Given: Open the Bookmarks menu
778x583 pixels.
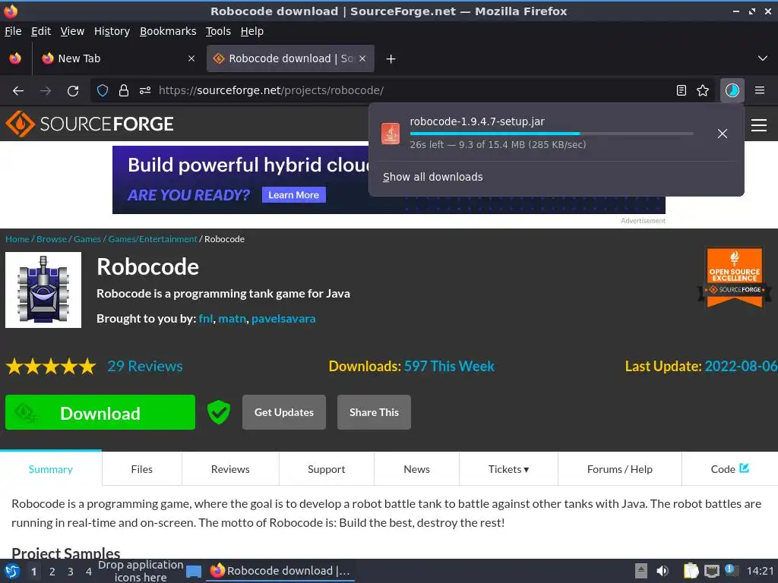Looking at the screenshot, I should point(168,31).
